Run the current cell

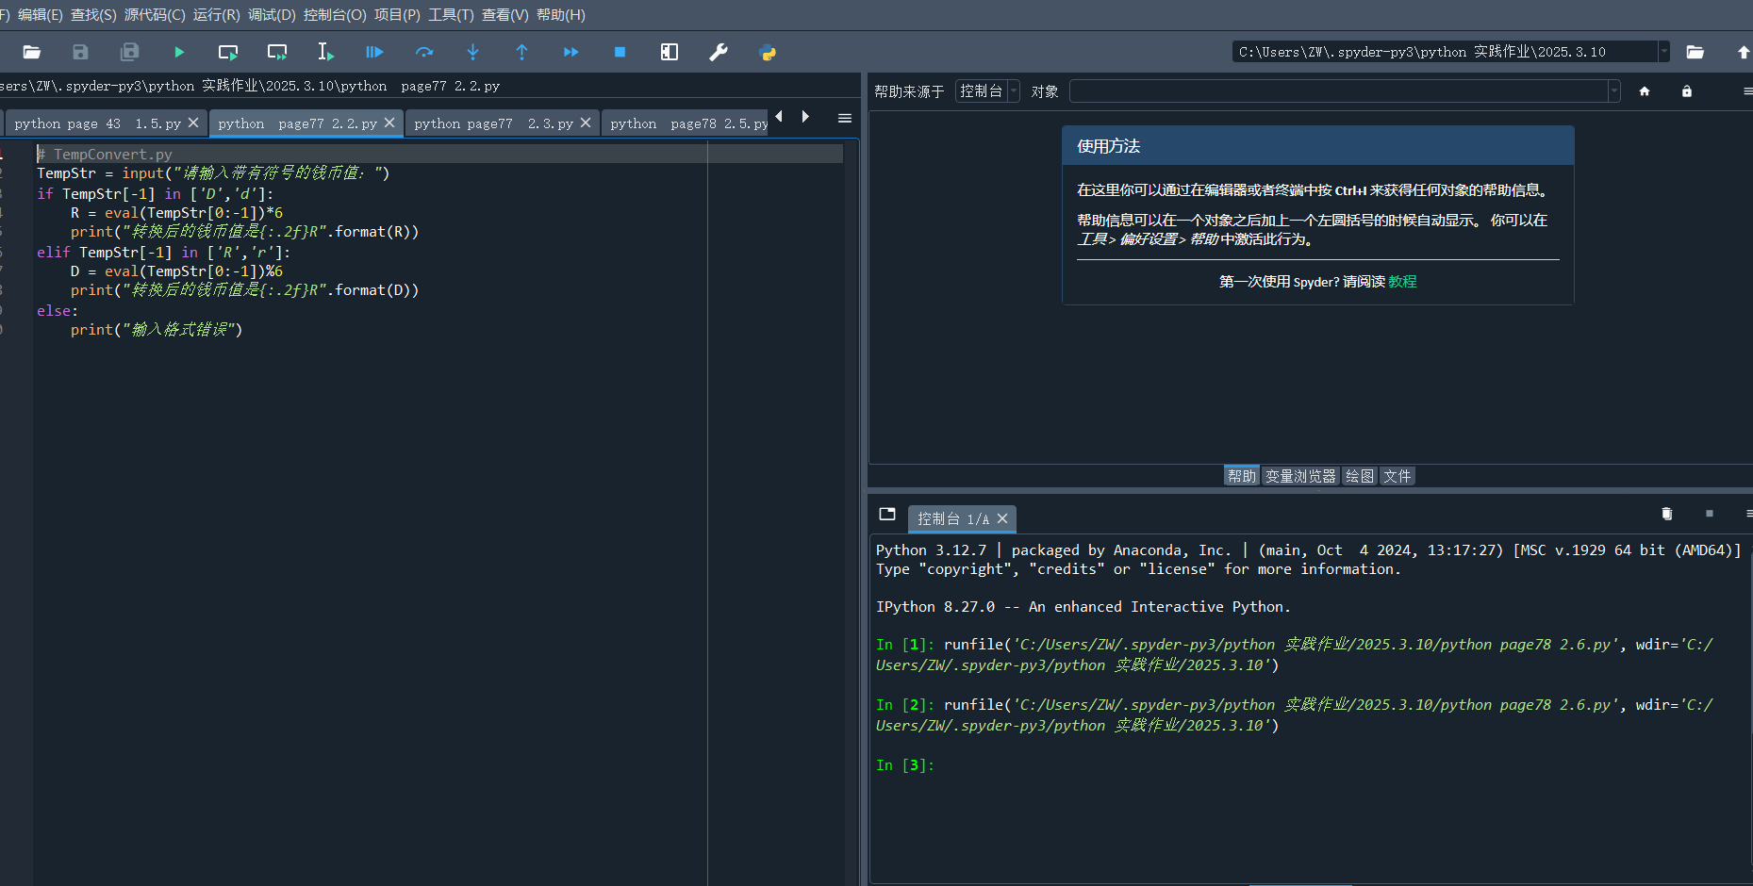point(228,52)
